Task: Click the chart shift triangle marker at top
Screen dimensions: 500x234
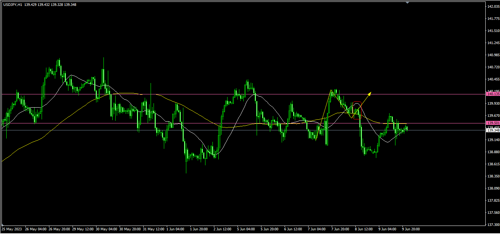Action: 407,2
